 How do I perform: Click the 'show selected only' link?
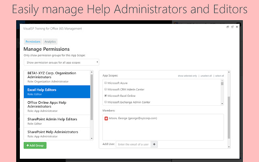pos(187,76)
